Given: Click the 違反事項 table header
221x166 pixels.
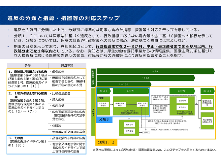Looking at the screenshot, I should (67, 66).
